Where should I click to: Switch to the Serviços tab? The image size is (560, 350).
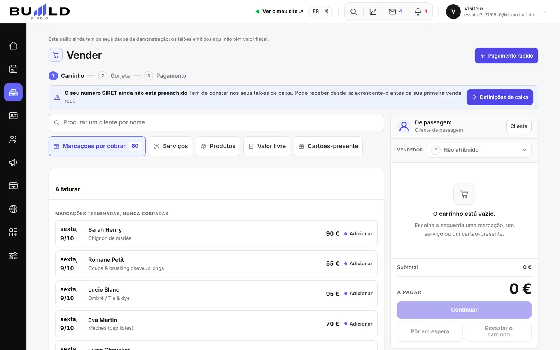(171, 146)
